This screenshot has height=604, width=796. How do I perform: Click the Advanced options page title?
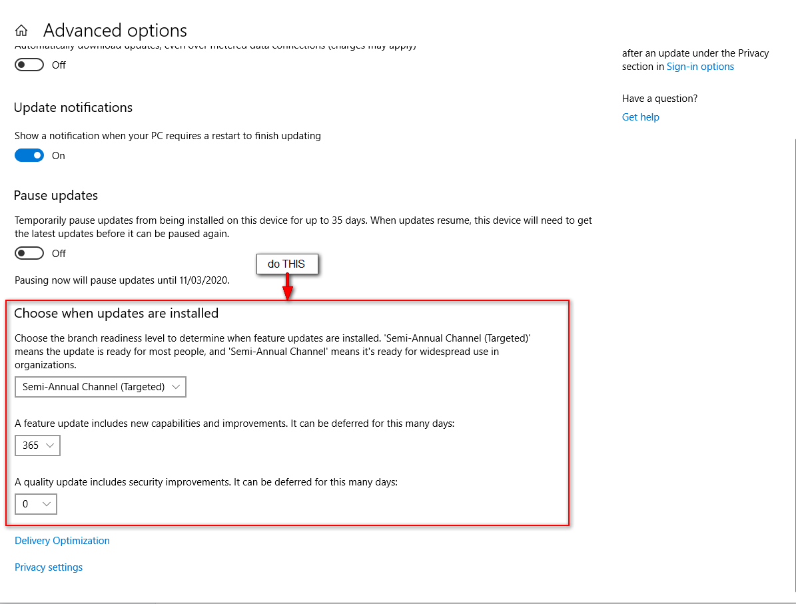(x=115, y=31)
